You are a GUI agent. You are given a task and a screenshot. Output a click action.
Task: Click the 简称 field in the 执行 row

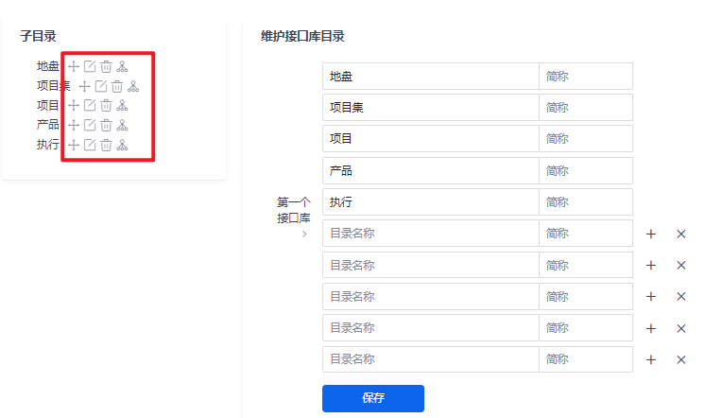[585, 202]
